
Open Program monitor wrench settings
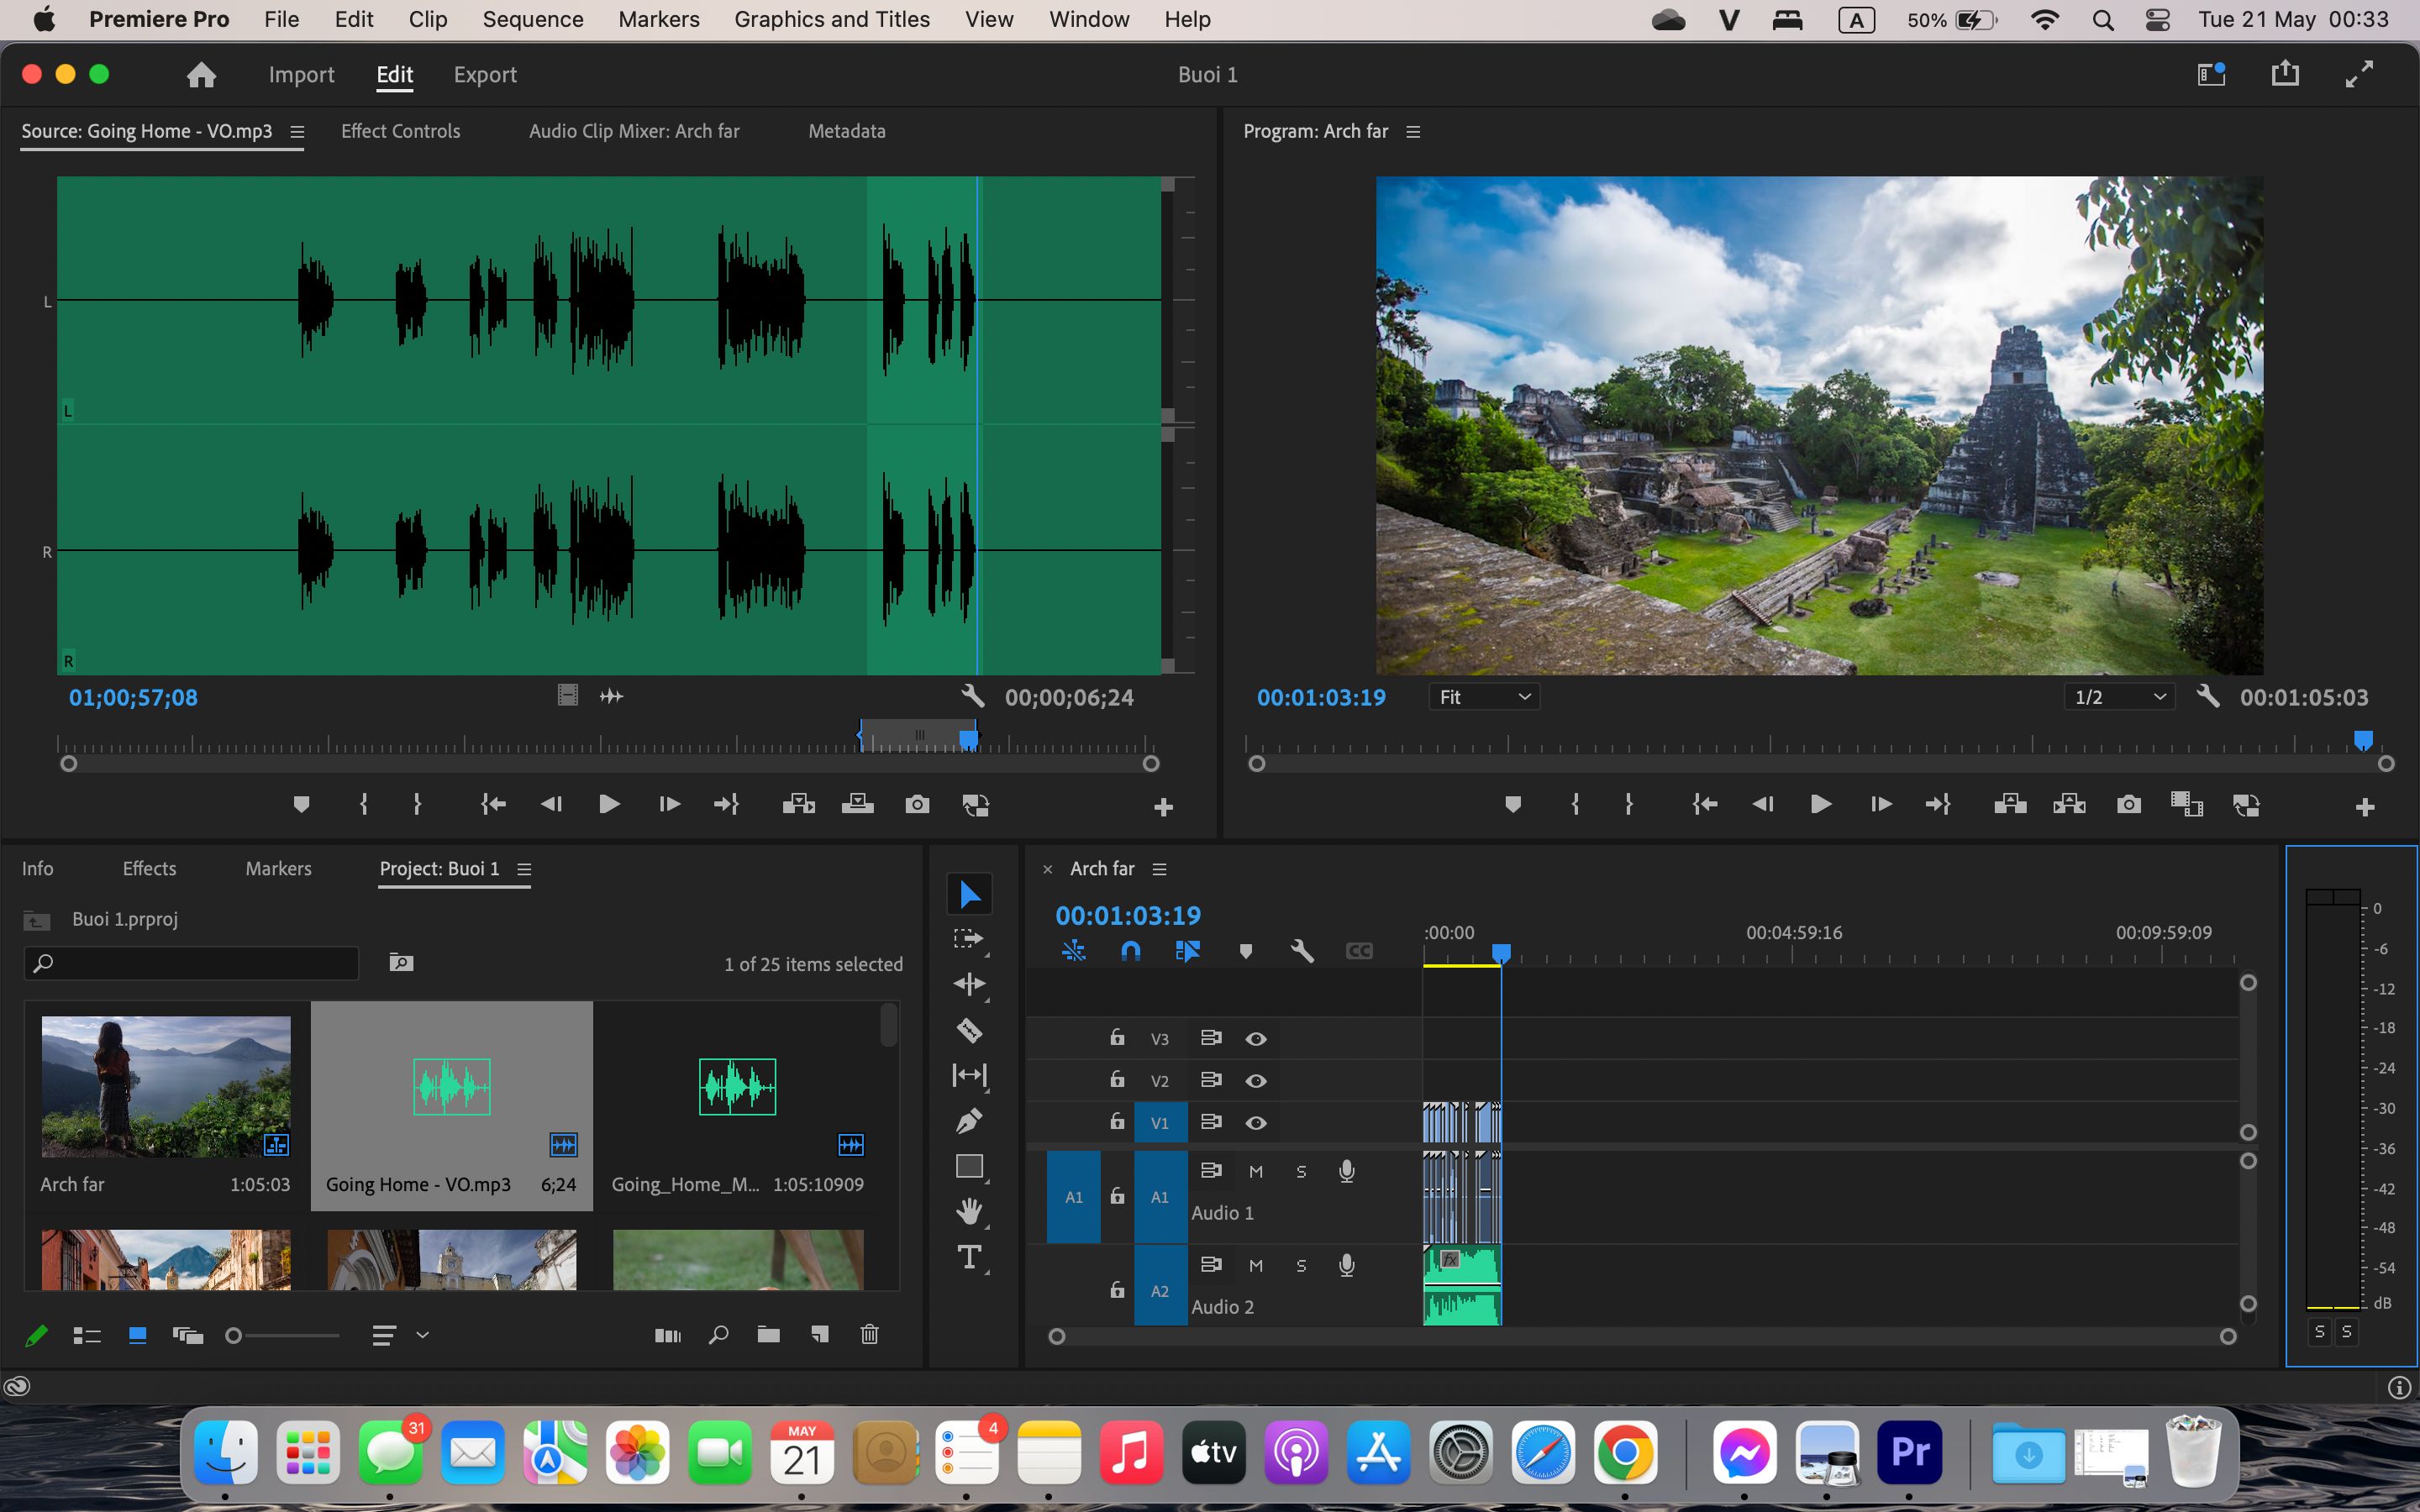tap(2208, 696)
